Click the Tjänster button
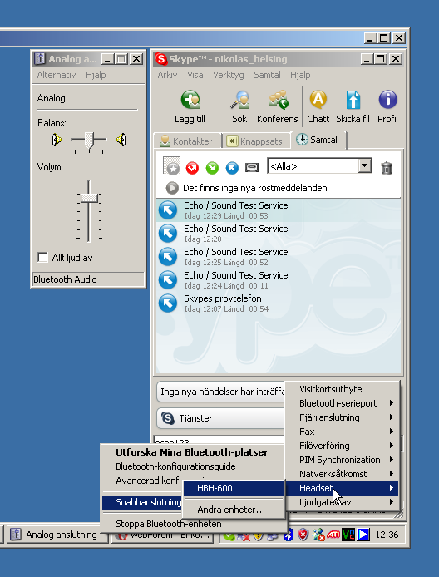 coord(221,418)
